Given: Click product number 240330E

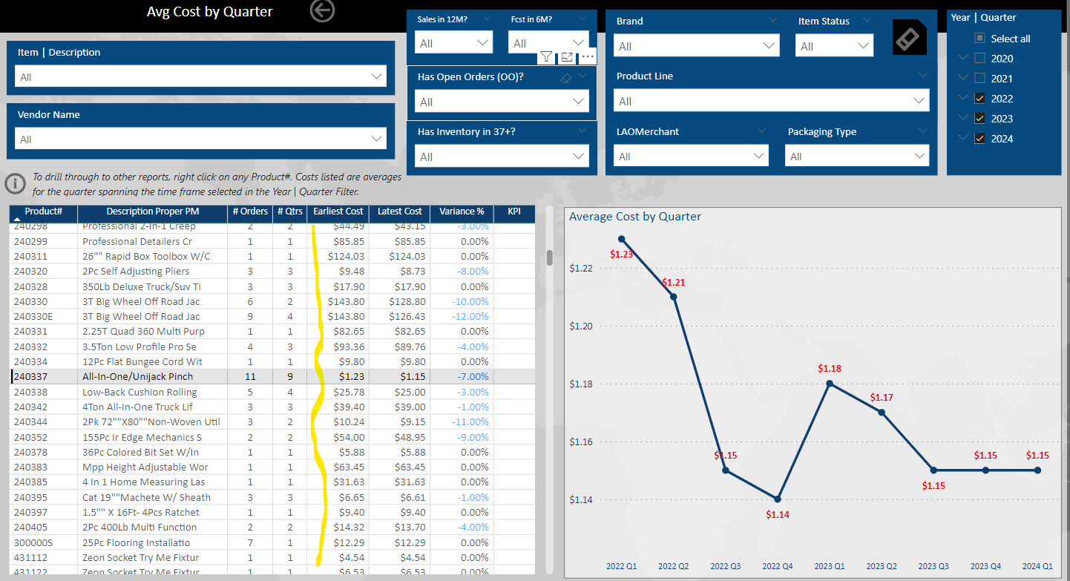Looking at the screenshot, I should [34, 316].
